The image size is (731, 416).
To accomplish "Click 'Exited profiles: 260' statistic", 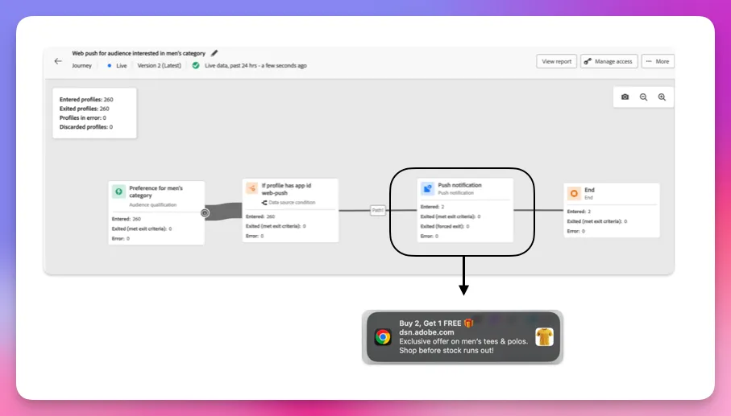I will (x=85, y=109).
